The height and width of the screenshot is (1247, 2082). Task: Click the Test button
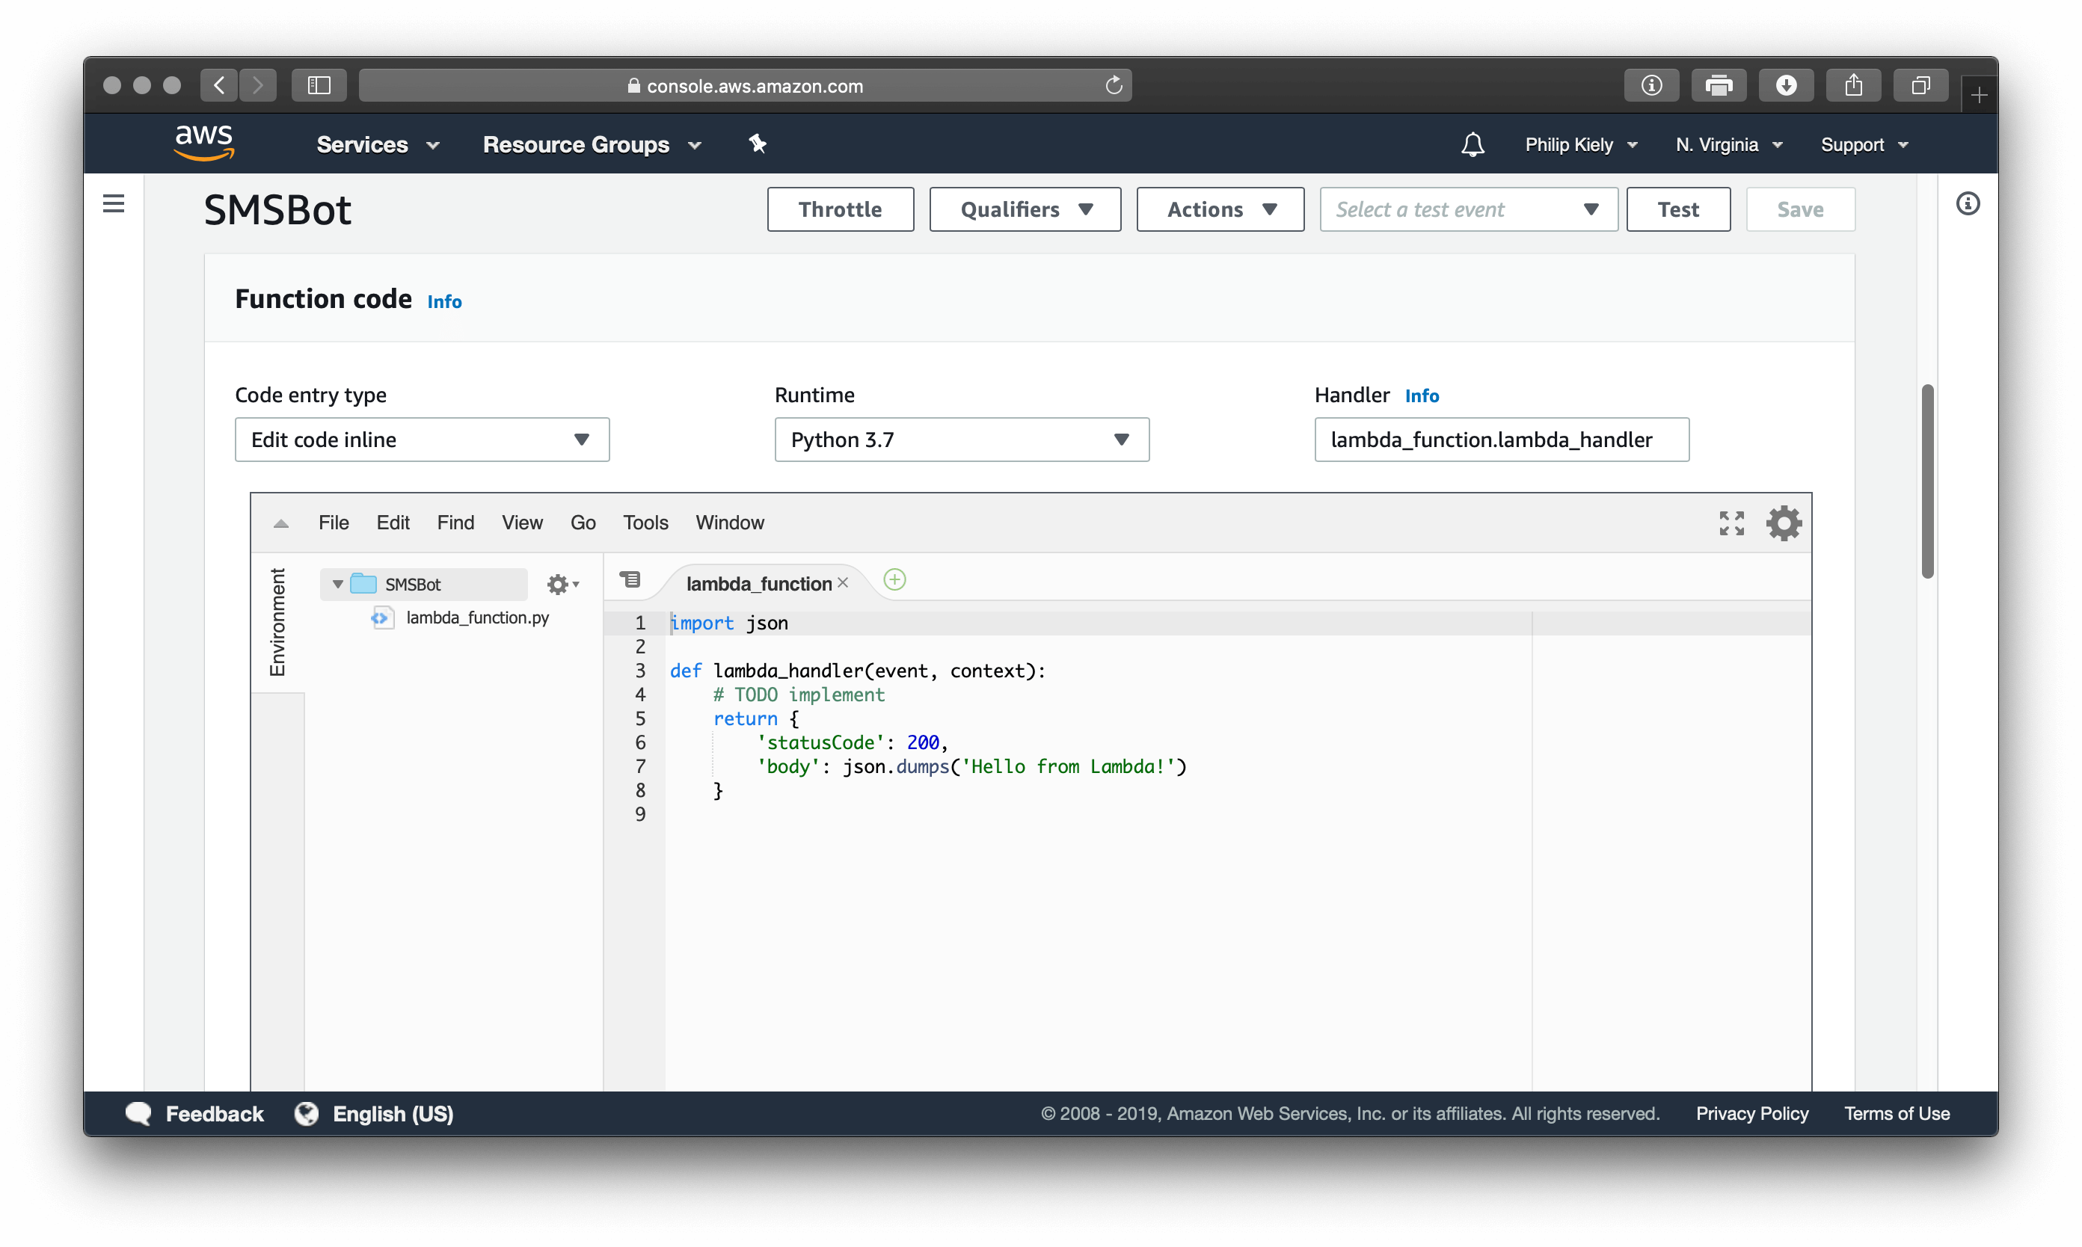[x=1677, y=209]
